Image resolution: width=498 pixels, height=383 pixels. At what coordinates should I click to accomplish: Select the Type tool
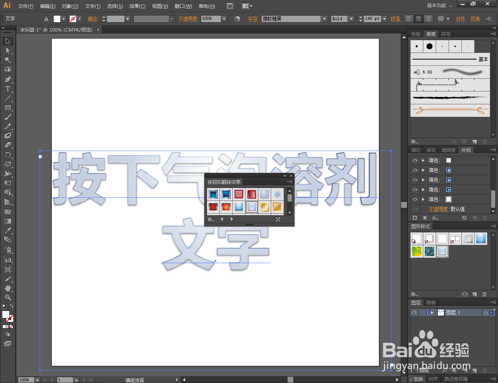tap(8, 89)
